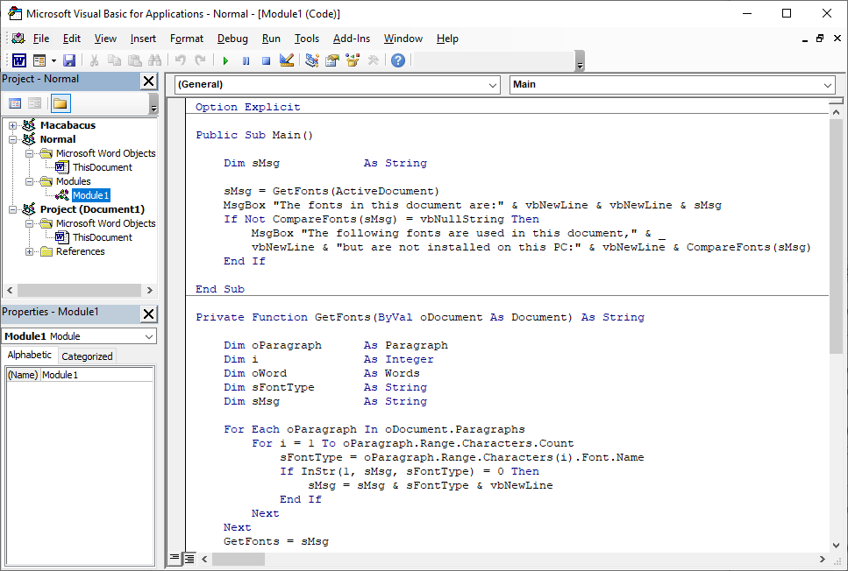Click the View Code icon in Project Explorer
This screenshot has height=571, width=848.
click(x=15, y=102)
